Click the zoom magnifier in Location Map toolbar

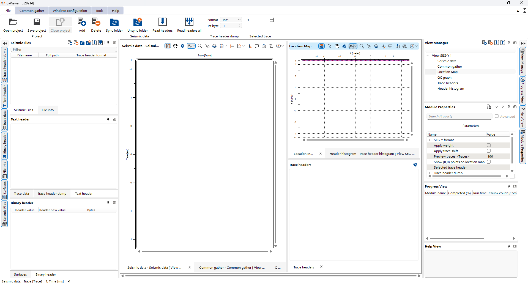coord(362,46)
